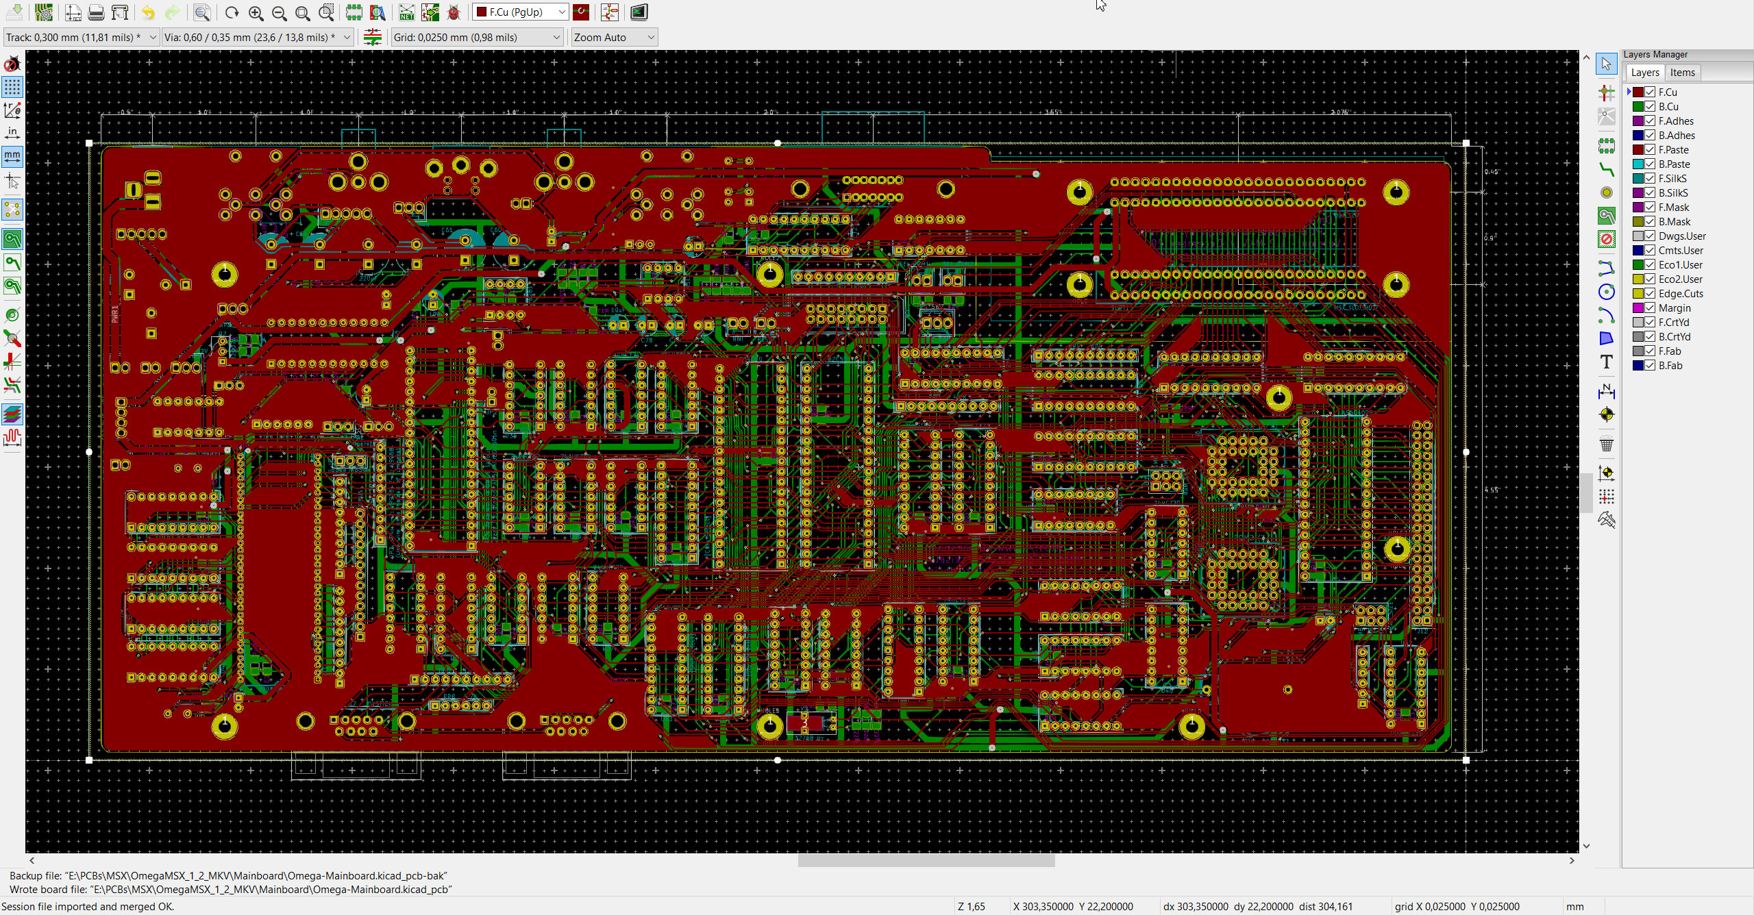Zoom out of the board
1754x915 pixels.
click(x=279, y=12)
